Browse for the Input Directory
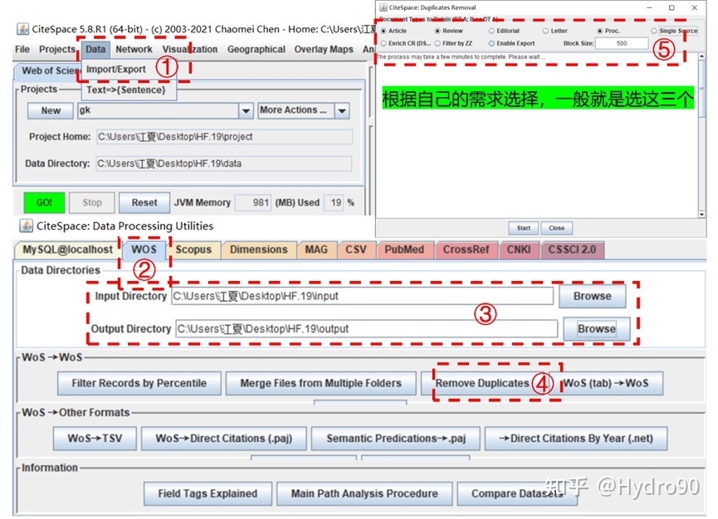This screenshot has height=519, width=718. pyautogui.click(x=593, y=296)
